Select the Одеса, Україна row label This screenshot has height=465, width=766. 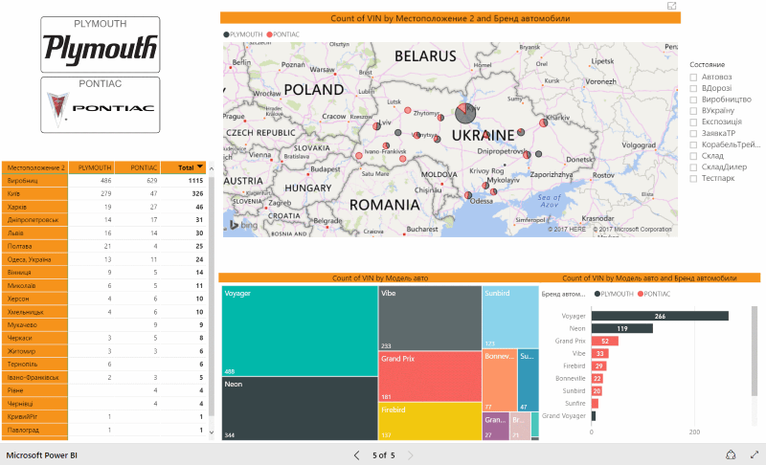point(29,259)
